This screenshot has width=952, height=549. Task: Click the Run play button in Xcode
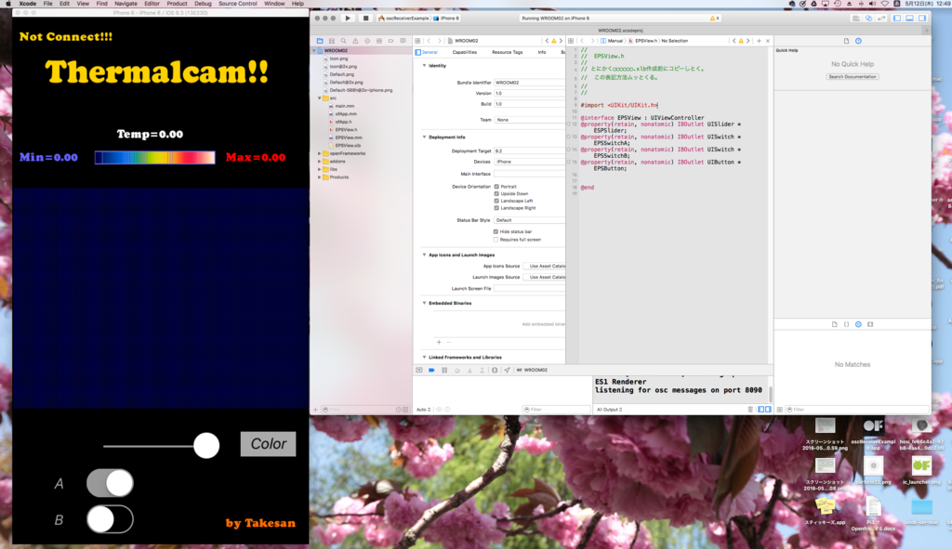[x=348, y=19]
